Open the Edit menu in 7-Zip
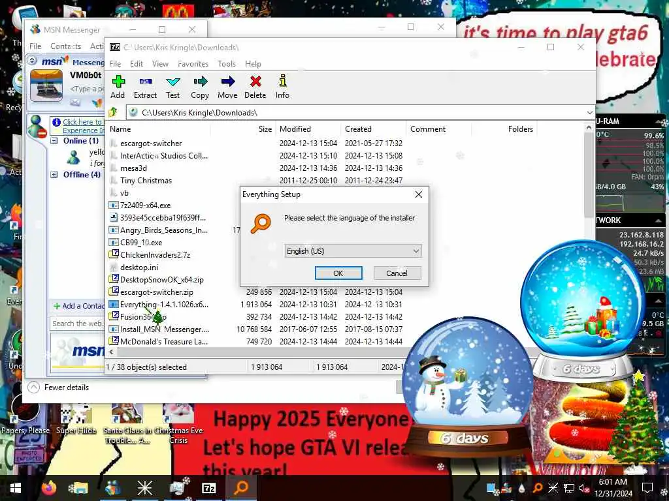Image resolution: width=669 pixels, height=501 pixels. point(137,64)
